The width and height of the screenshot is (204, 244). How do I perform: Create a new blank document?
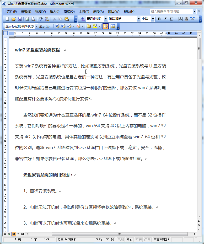(7, 19)
